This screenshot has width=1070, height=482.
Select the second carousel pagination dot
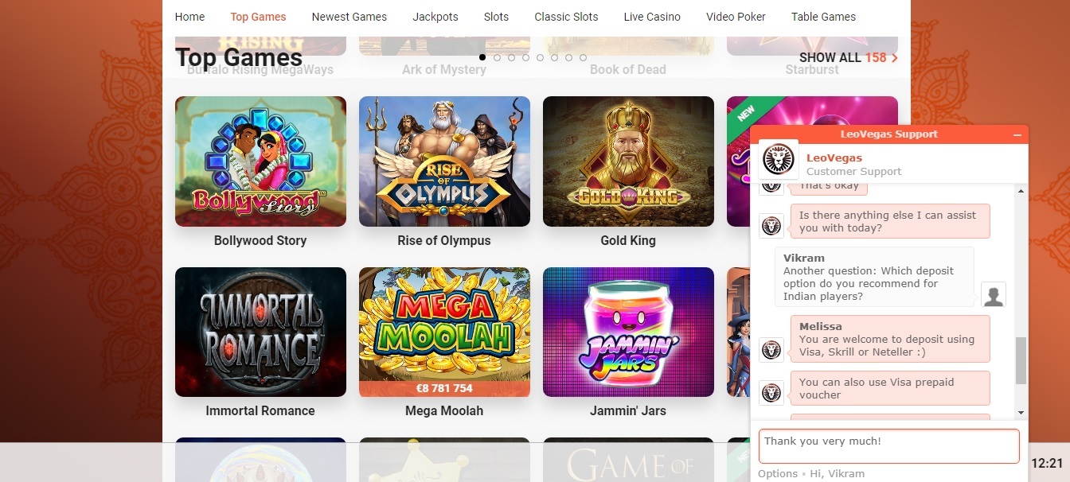497,57
